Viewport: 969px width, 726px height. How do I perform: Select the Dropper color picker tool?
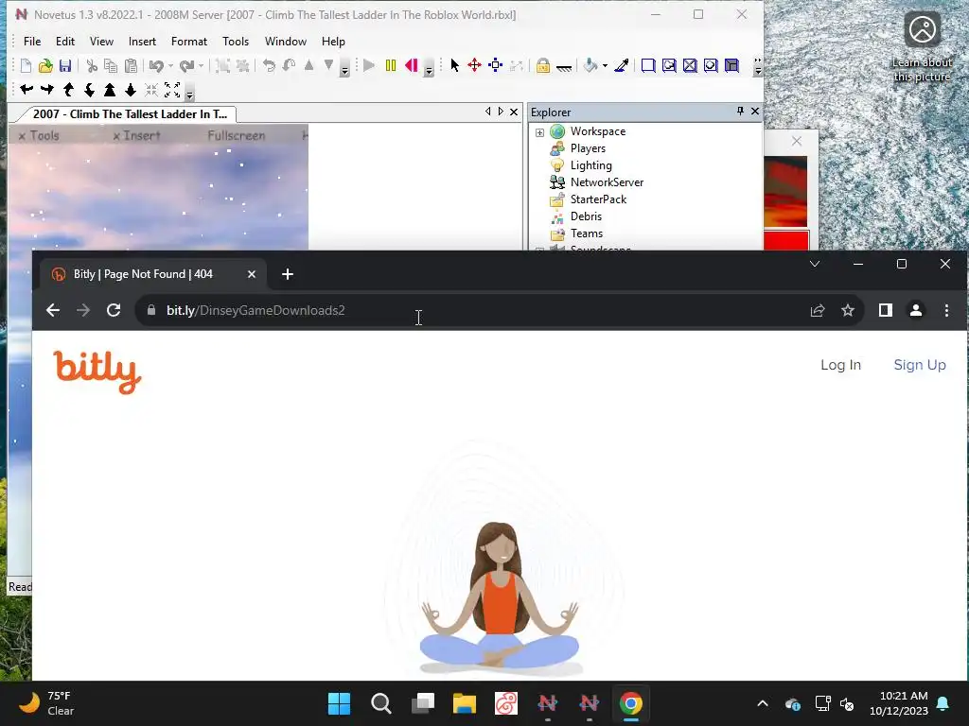pyautogui.click(x=622, y=65)
